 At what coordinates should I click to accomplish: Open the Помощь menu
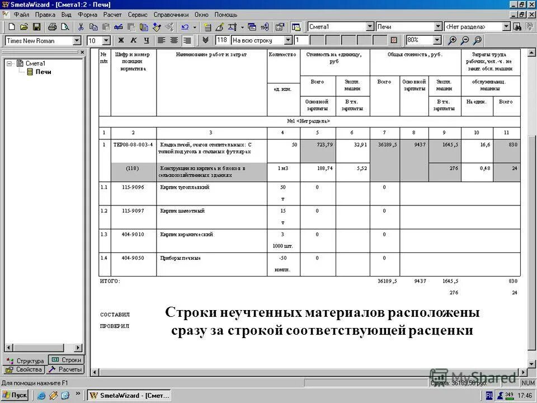pyautogui.click(x=225, y=15)
